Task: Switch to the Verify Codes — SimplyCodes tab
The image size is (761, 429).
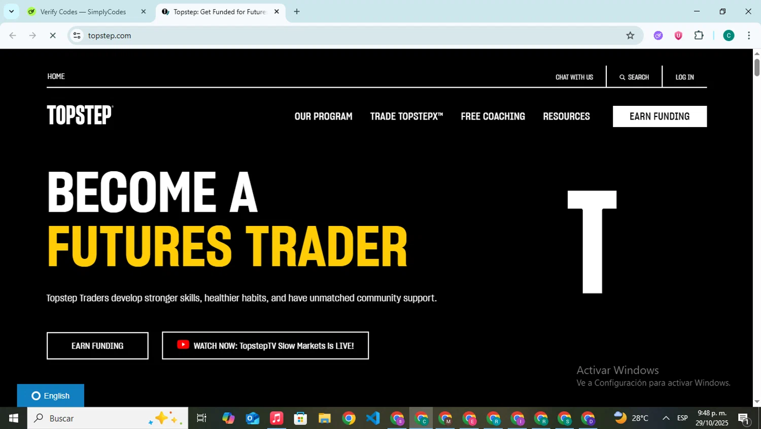Action: pos(87,12)
